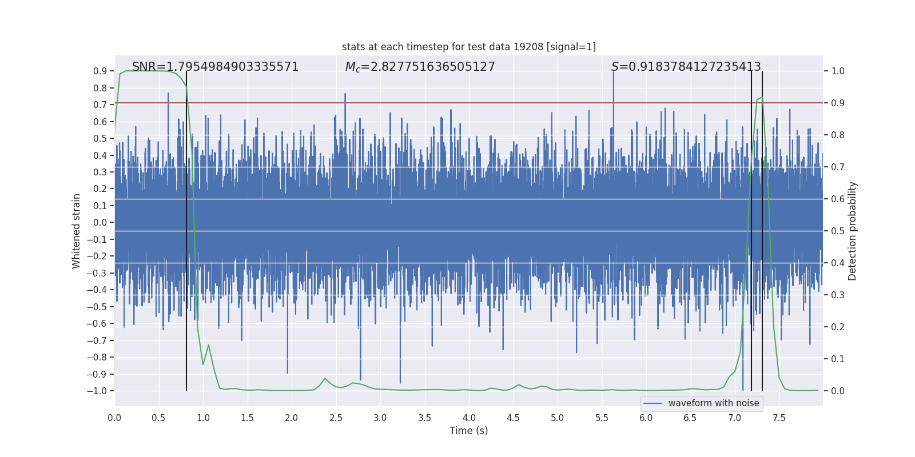Screen dimensions: 915x457
Task: Click the −1.0 whitened strain tick label
Action: click(97, 391)
